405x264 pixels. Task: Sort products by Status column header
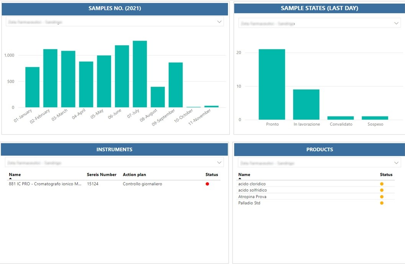(386, 175)
